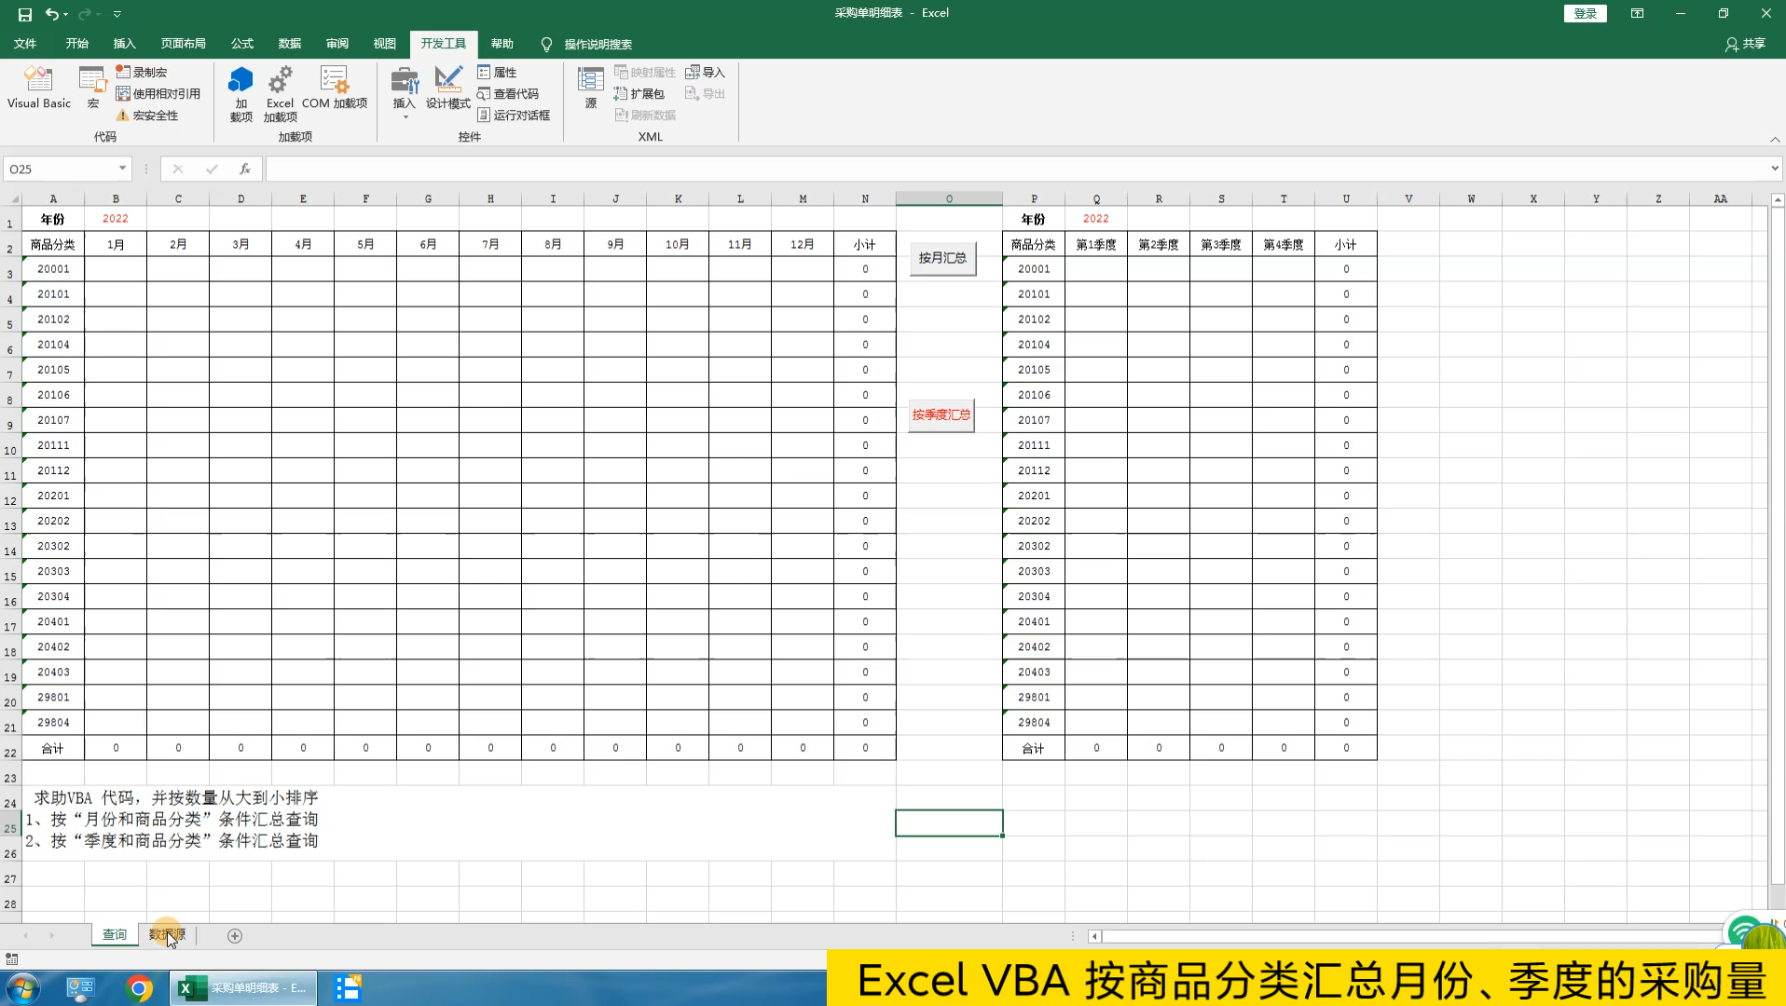
Task: Click the Insert Function fx icon
Action: pyautogui.click(x=244, y=169)
